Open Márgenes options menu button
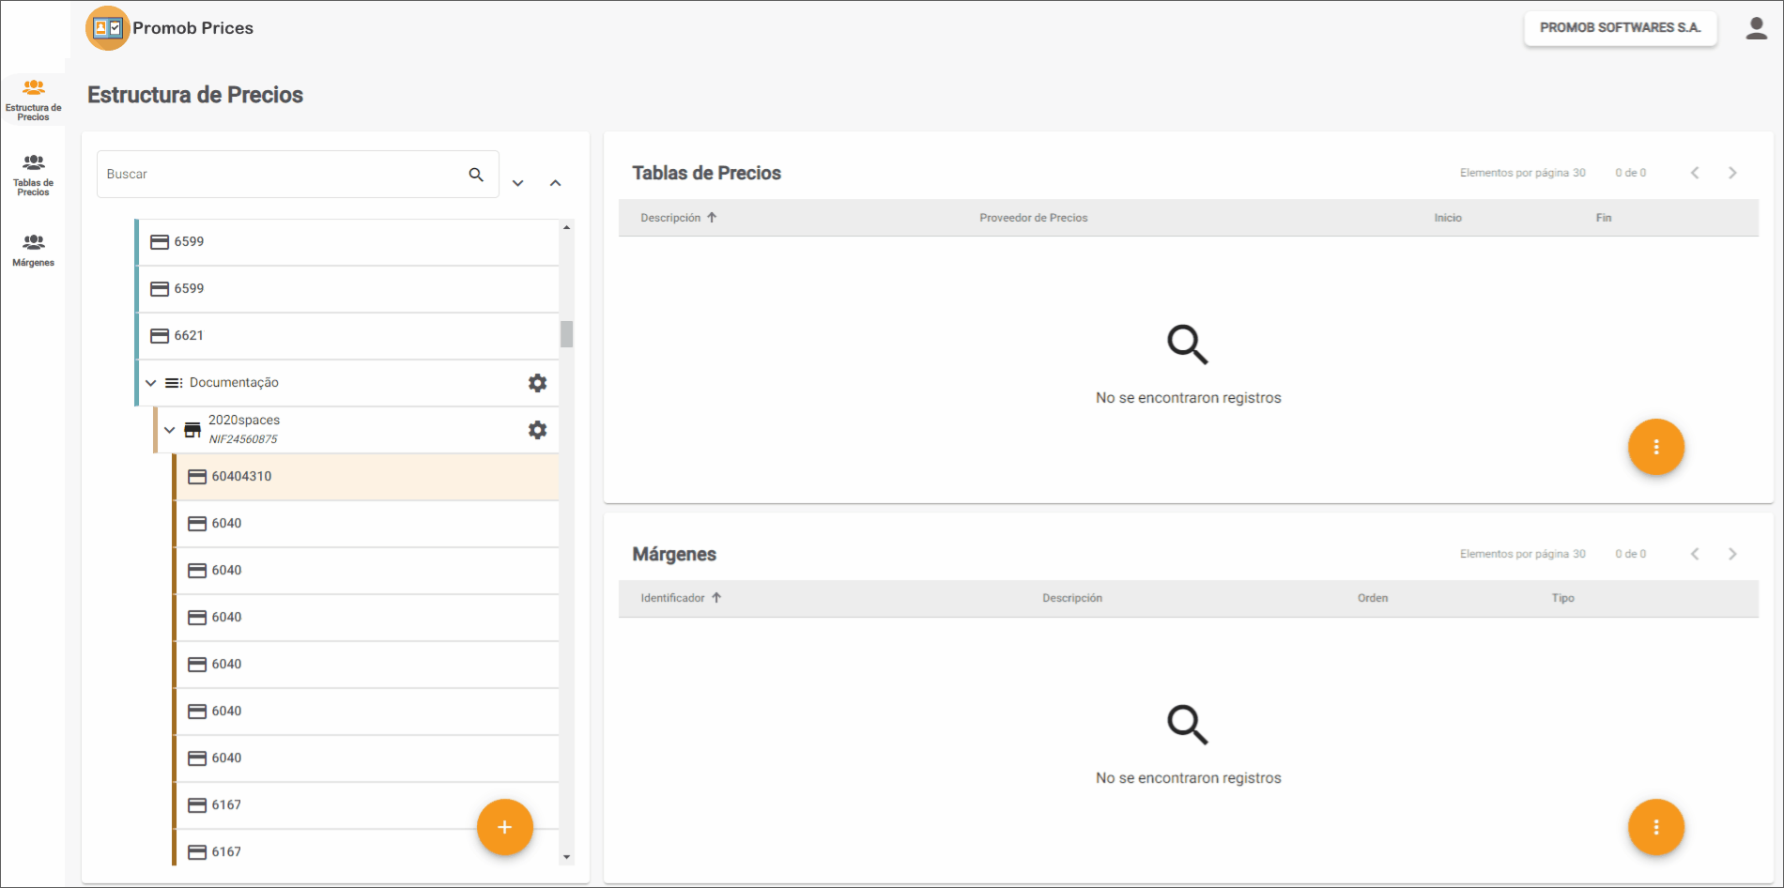Screen dimensions: 1784x888 tap(1656, 827)
